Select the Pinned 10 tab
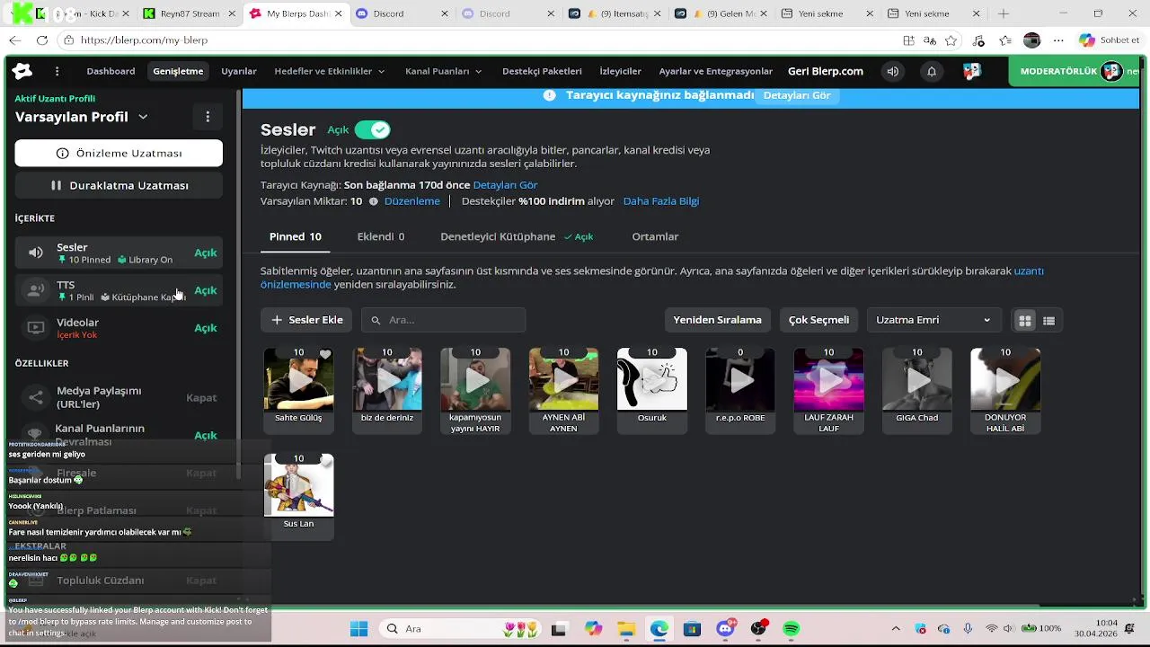The width and height of the screenshot is (1150, 647). (x=296, y=236)
